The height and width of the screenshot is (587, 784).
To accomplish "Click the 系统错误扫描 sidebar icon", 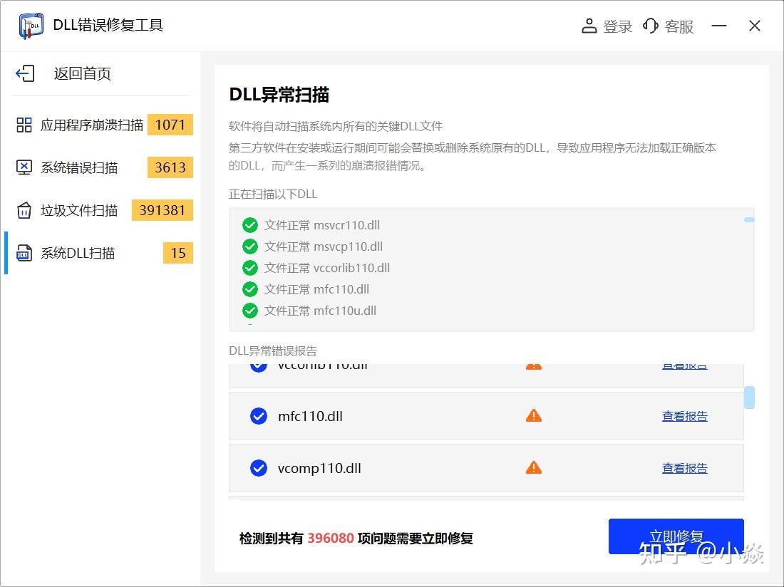I will coord(26,167).
